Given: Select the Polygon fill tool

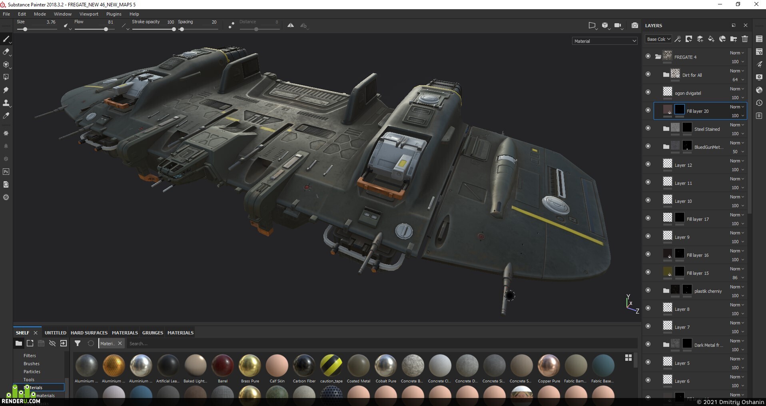Looking at the screenshot, I should pos(6,77).
